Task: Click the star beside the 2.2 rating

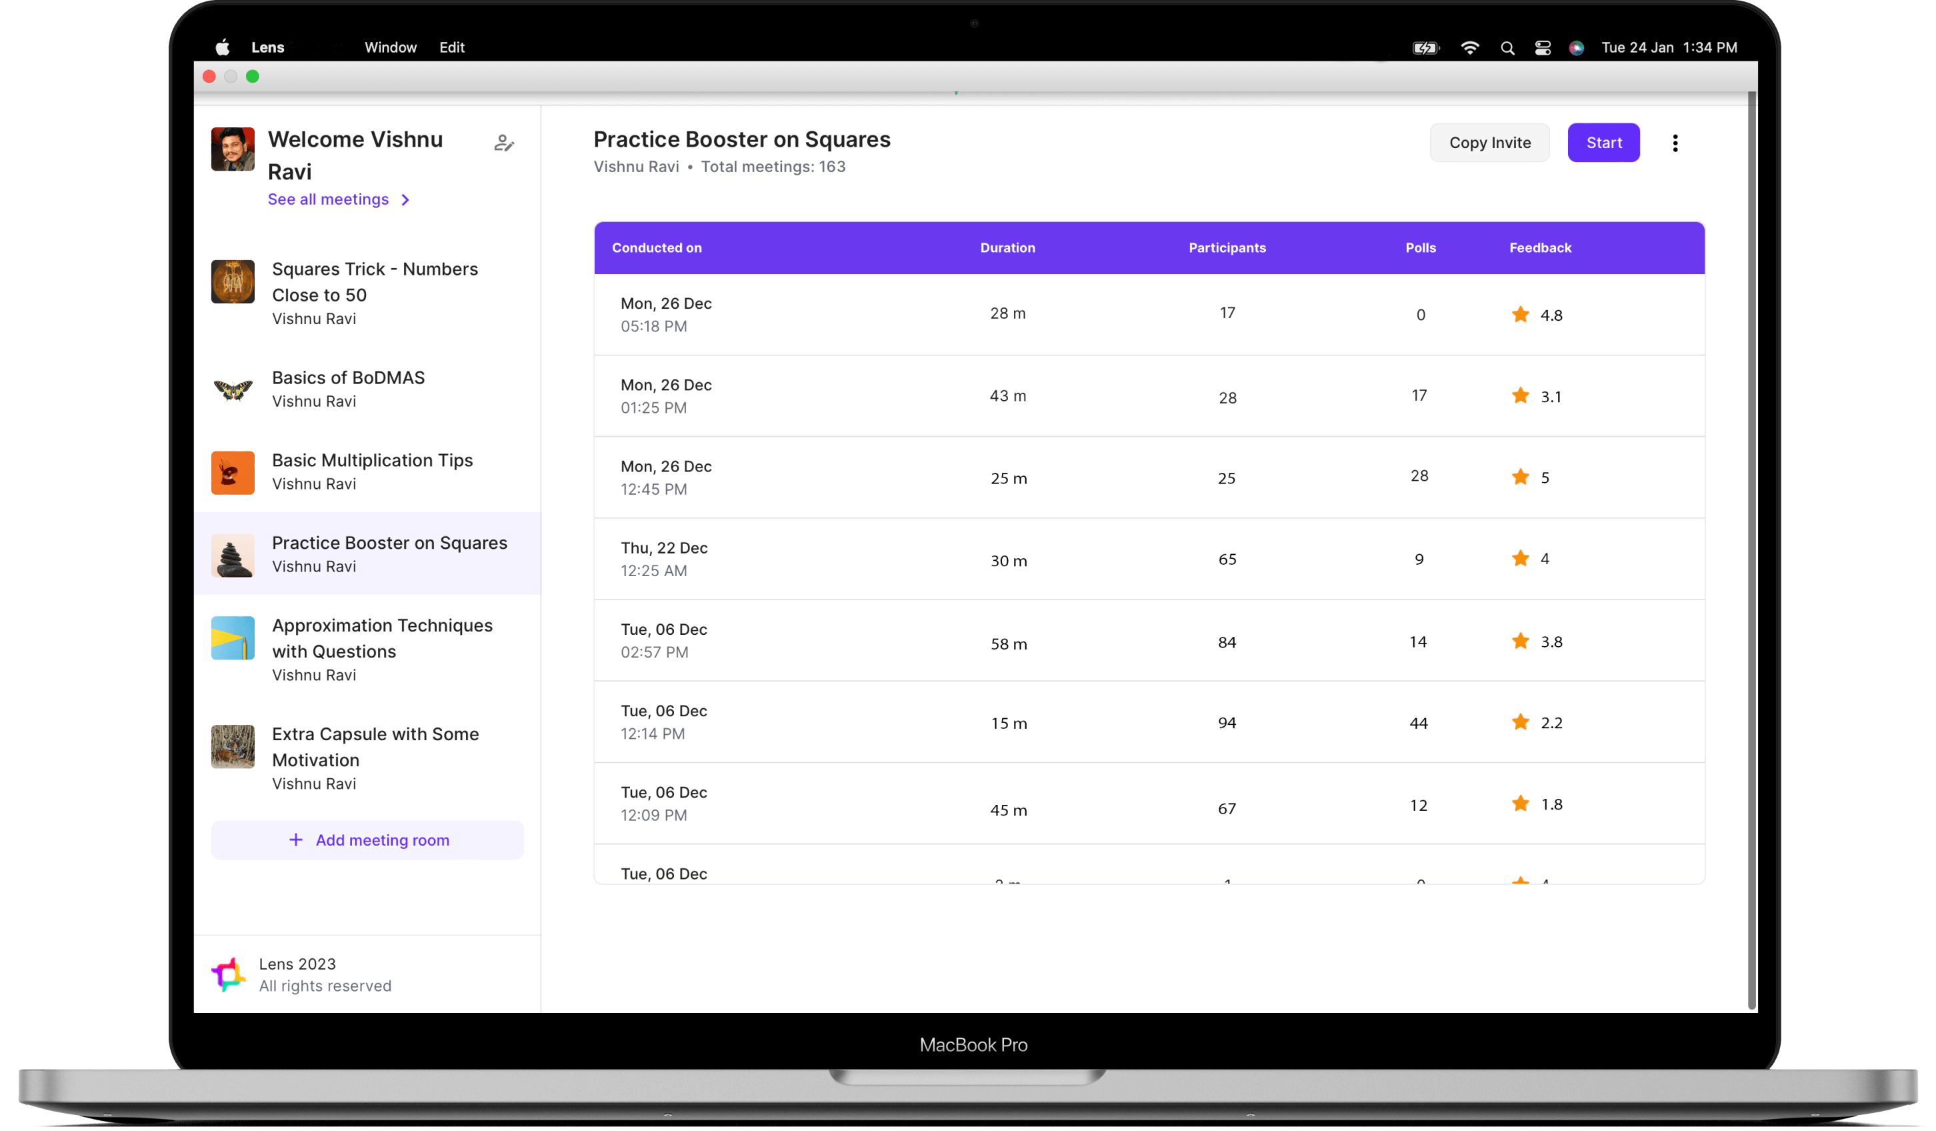Action: coord(1521,722)
